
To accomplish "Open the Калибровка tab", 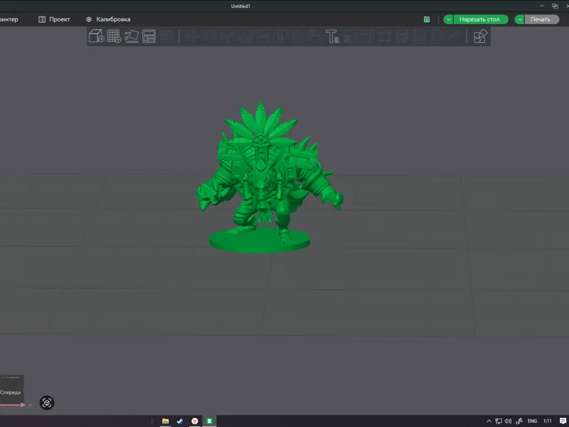I will tap(108, 19).
